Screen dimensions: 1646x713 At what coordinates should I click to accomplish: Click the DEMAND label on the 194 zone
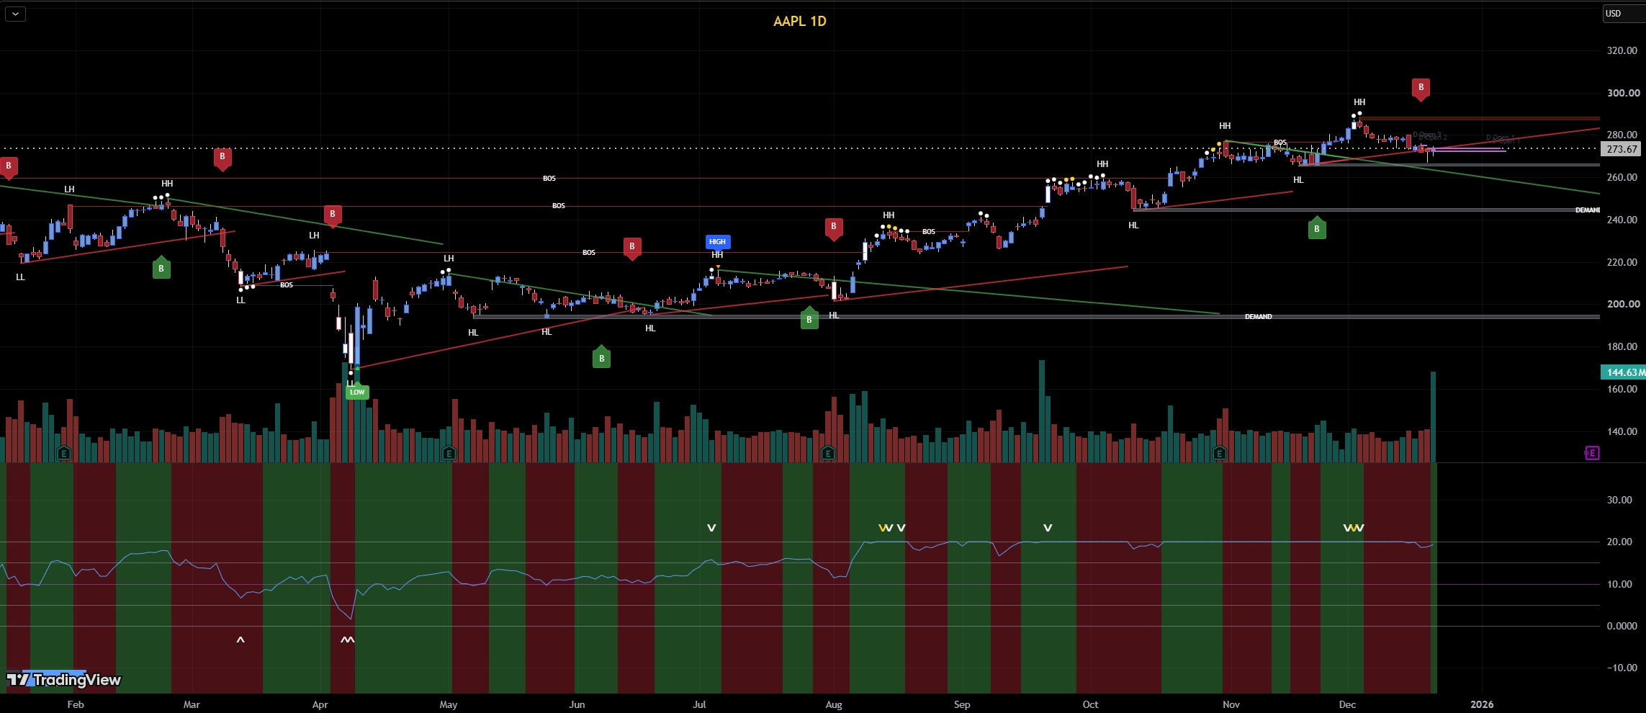coord(1258,317)
